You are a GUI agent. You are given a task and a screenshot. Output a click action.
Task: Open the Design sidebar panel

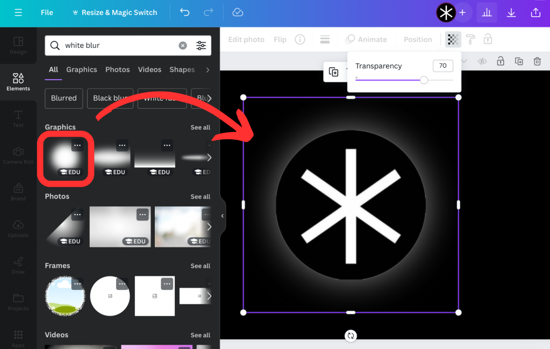pyautogui.click(x=18, y=46)
